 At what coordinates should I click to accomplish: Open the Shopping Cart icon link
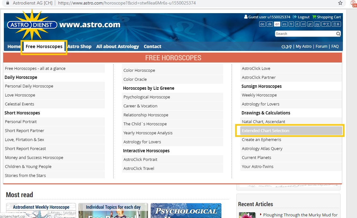click(314, 17)
